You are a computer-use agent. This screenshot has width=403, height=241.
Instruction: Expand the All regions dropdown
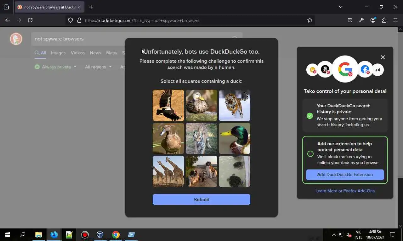click(98, 67)
